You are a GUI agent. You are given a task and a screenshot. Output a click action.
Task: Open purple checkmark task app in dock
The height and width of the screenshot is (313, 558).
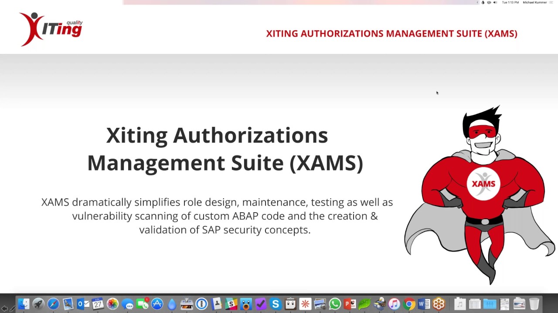click(x=261, y=304)
